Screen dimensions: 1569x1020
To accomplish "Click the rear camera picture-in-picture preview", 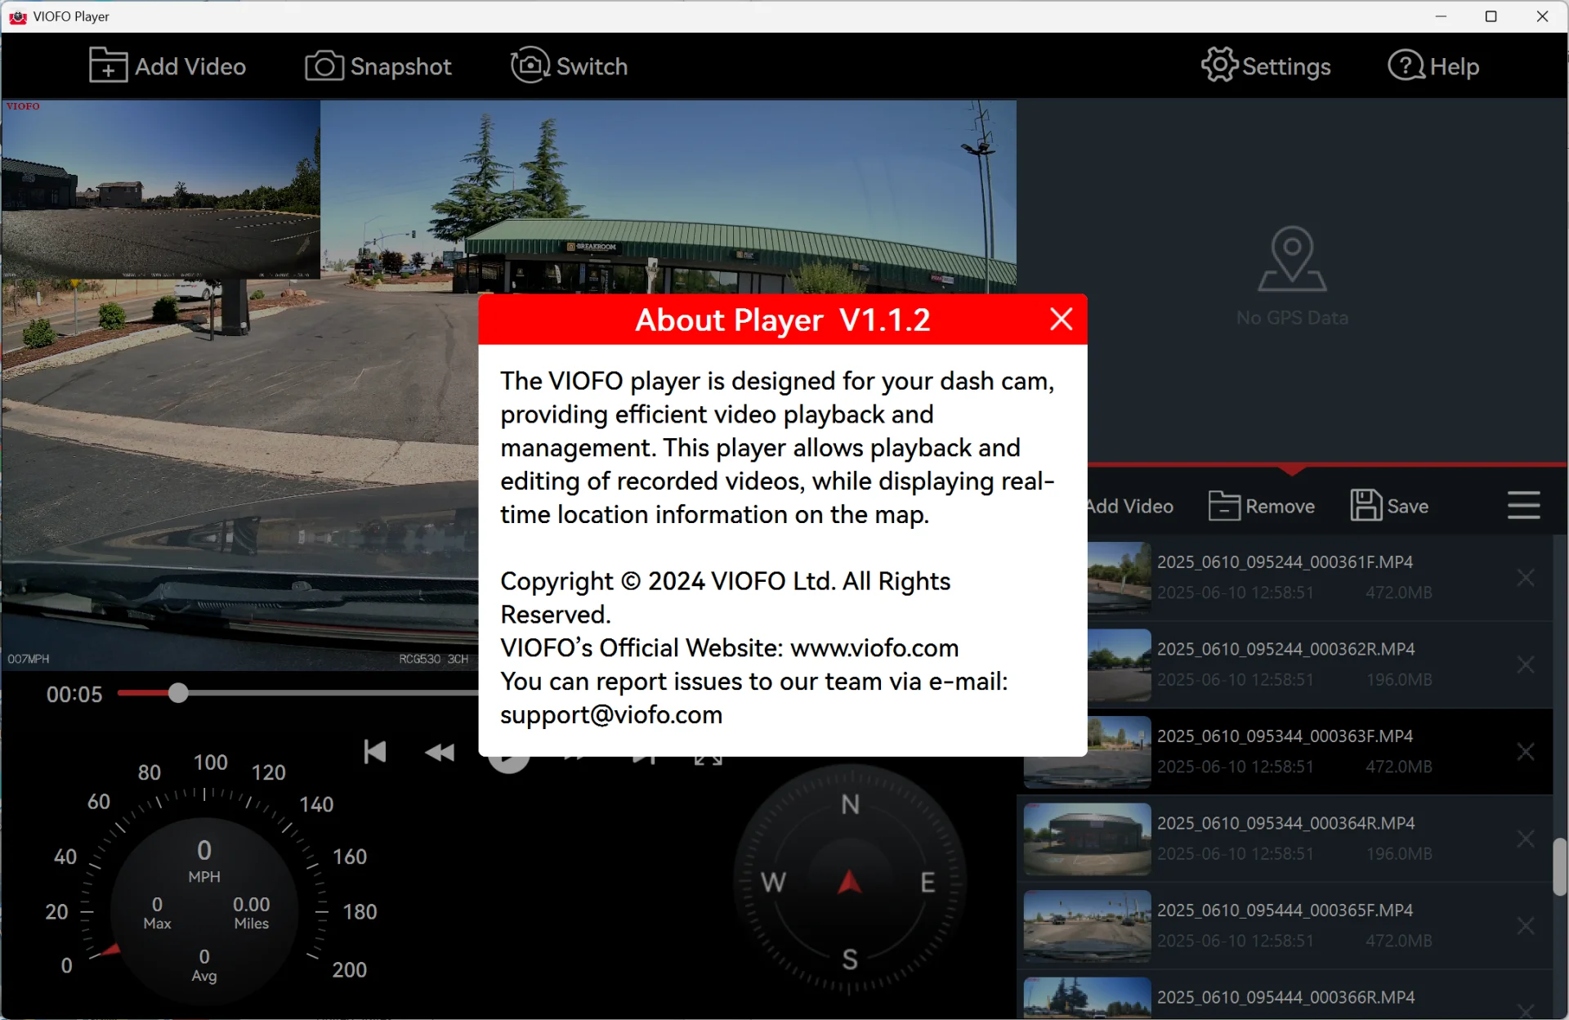I will tap(161, 190).
